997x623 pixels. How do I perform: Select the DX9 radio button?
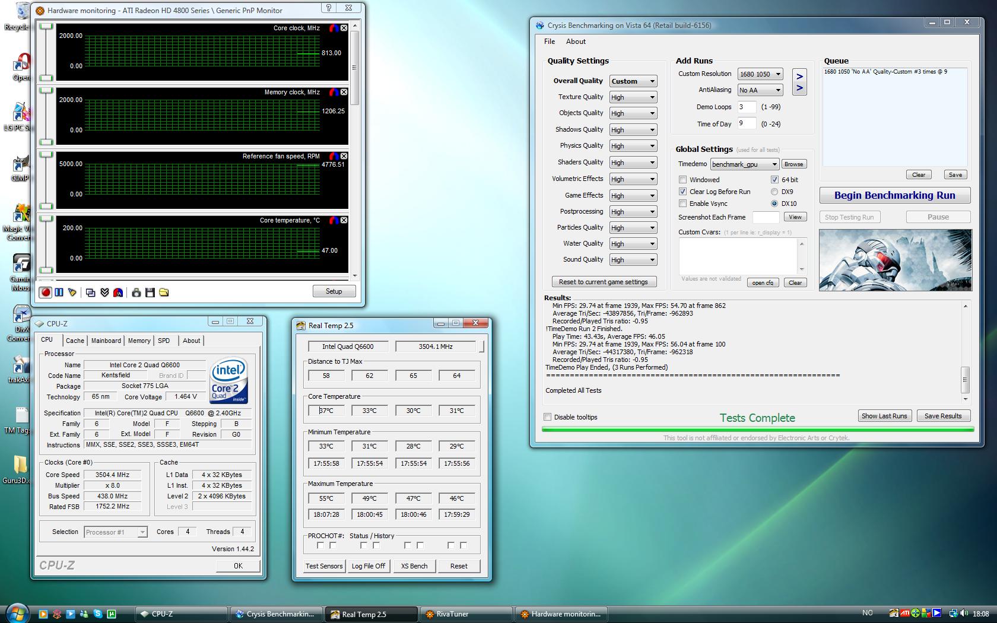coord(774,192)
